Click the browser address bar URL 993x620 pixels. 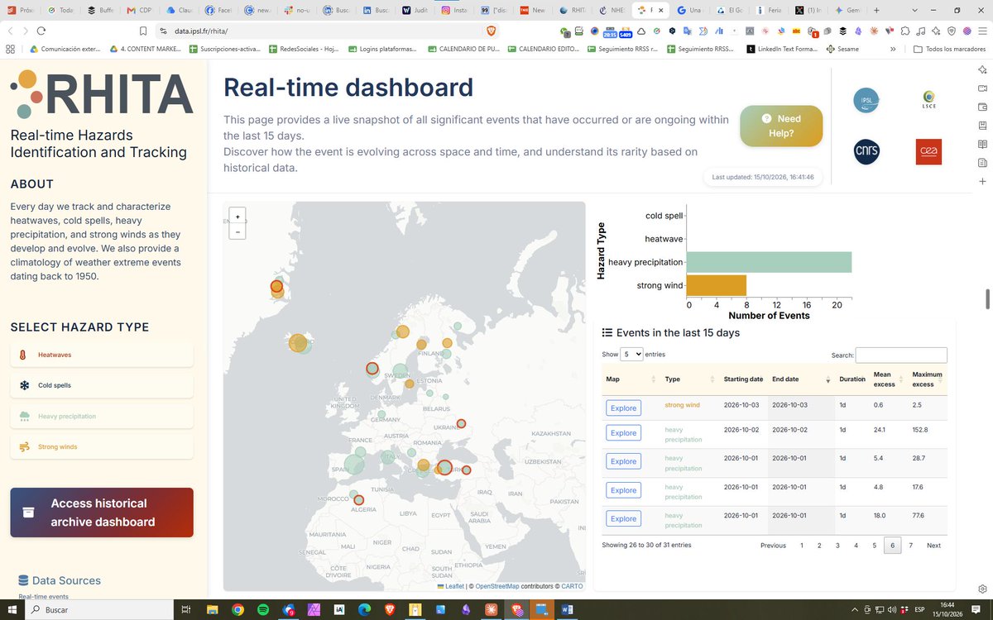[202, 31]
